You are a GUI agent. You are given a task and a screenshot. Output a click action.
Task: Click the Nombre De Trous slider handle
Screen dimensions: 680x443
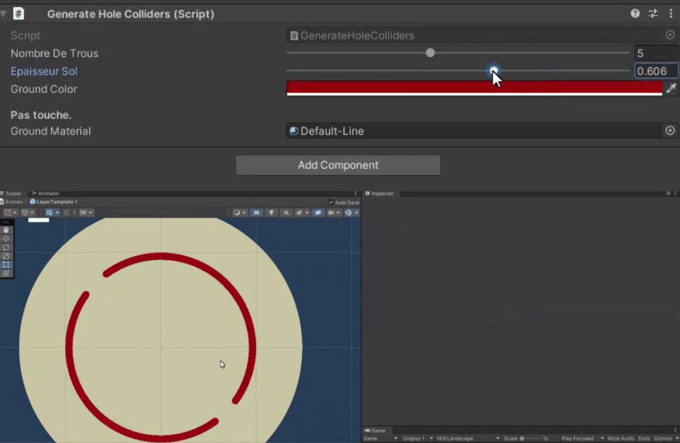tap(429, 53)
